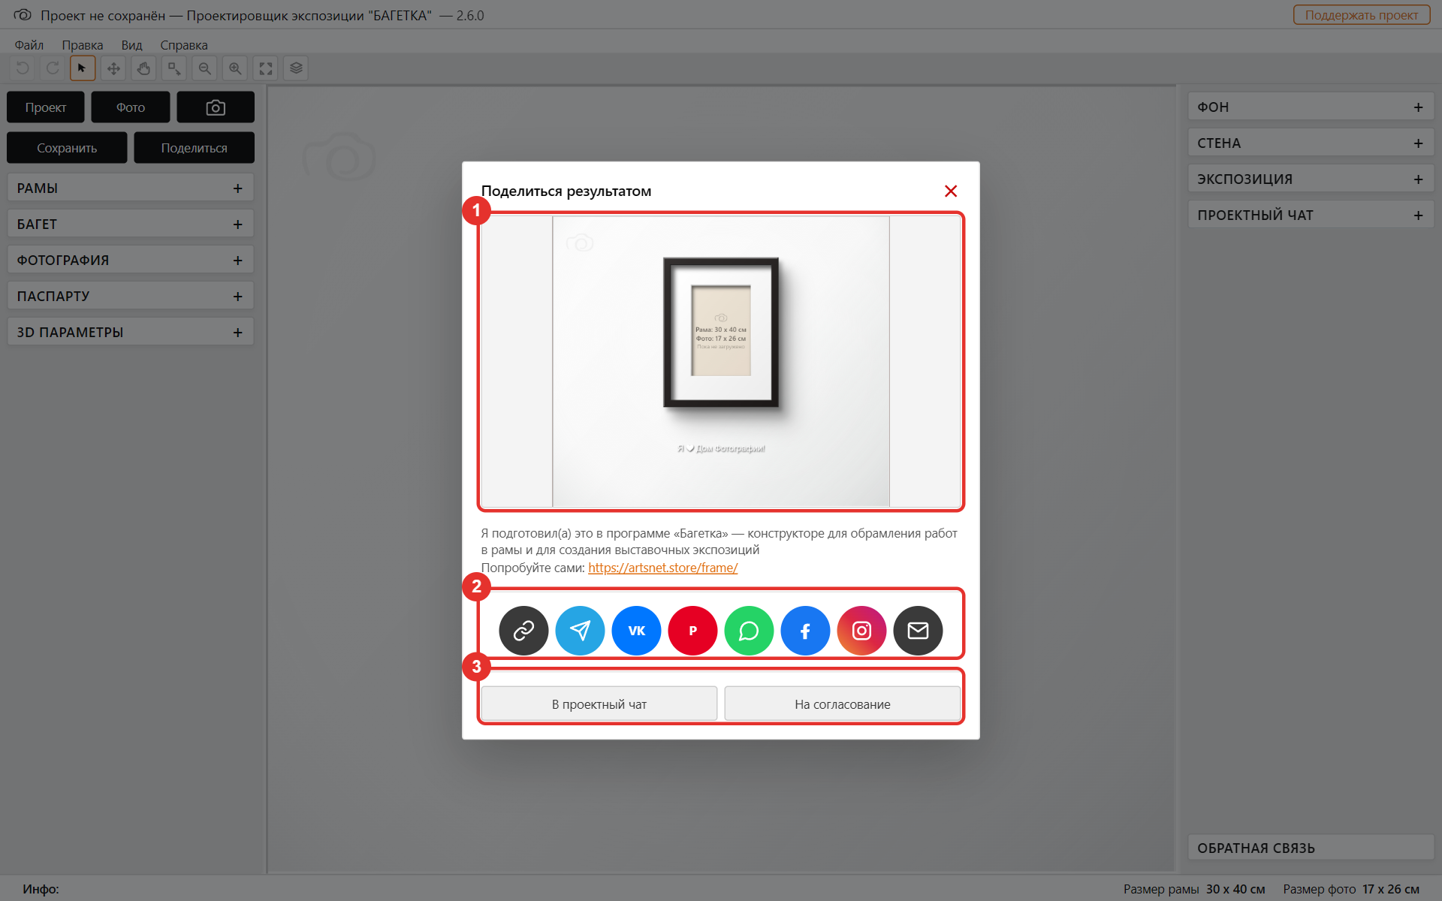Click the zoom out magnifier
Screen dimensions: 1442x901
pyautogui.click(x=204, y=68)
